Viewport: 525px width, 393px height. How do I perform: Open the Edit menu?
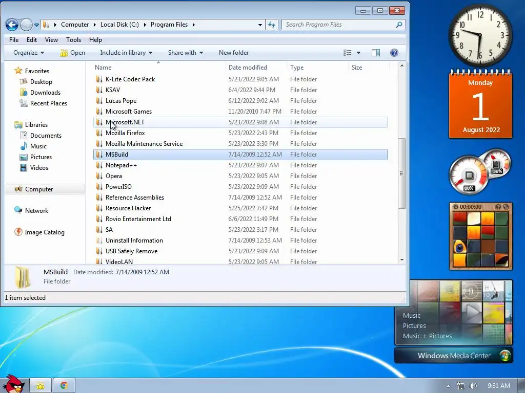(x=32, y=40)
